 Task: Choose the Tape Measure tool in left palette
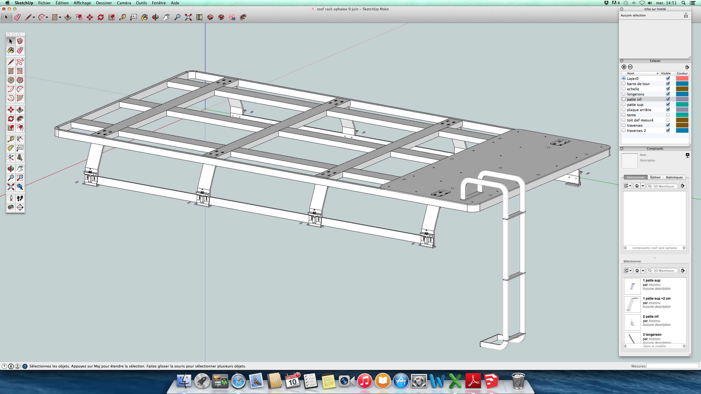click(x=11, y=139)
